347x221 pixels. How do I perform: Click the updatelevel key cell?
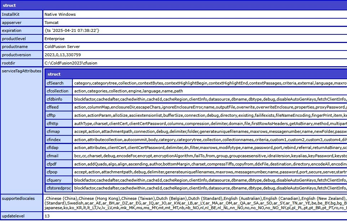tap(22, 216)
